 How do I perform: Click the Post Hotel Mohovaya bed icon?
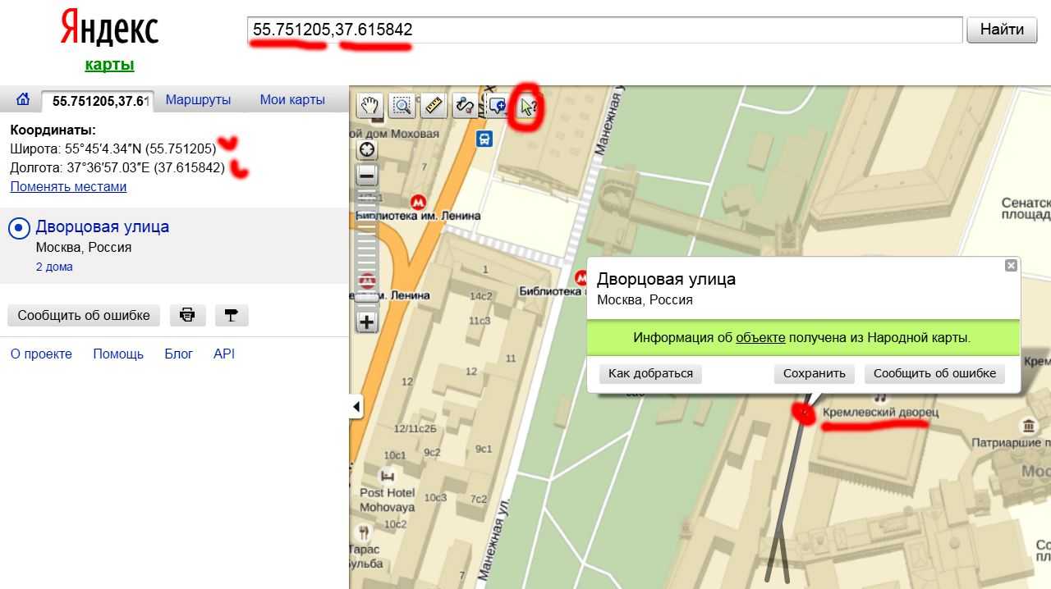[388, 476]
